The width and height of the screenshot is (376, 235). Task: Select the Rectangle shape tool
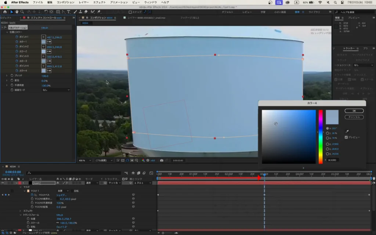(58, 12)
